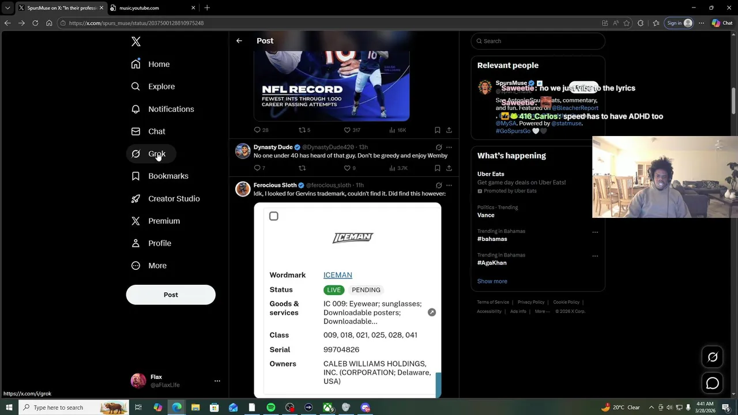
Task: Click Grok icon on Ferocious Sloth's post
Action: point(439,186)
